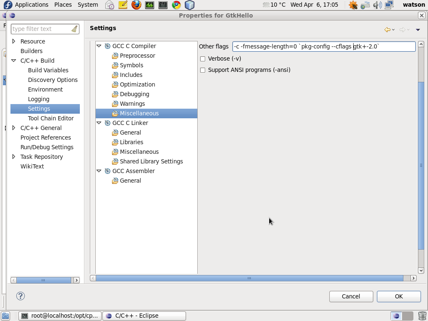Go back with yellow arrow icon
Screen dimensions: 428x321
[x=387, y=30]
